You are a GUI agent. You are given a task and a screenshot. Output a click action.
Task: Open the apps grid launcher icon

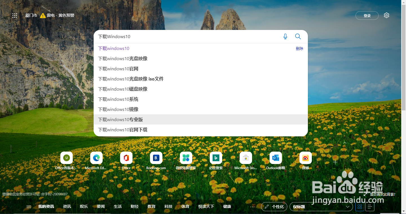click(x=15, y=16)
